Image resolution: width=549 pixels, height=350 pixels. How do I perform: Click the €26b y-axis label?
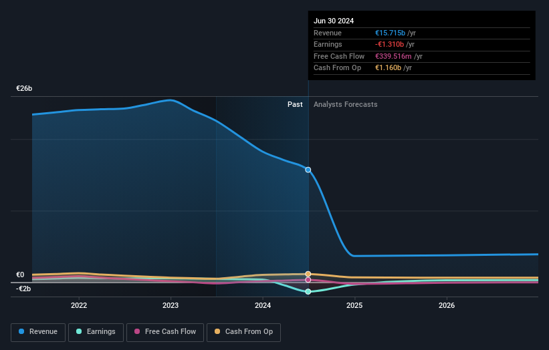(24, 88)
